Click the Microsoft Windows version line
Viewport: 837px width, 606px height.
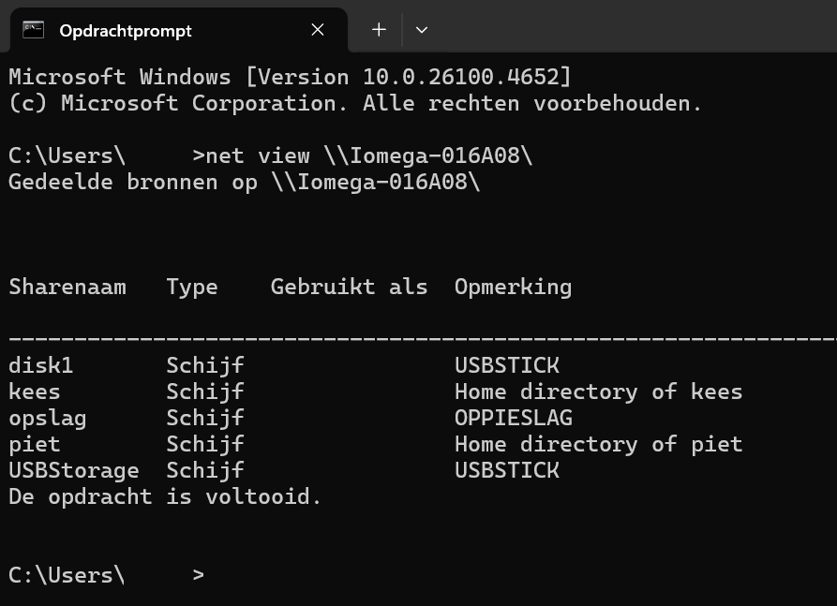(290, 77)
